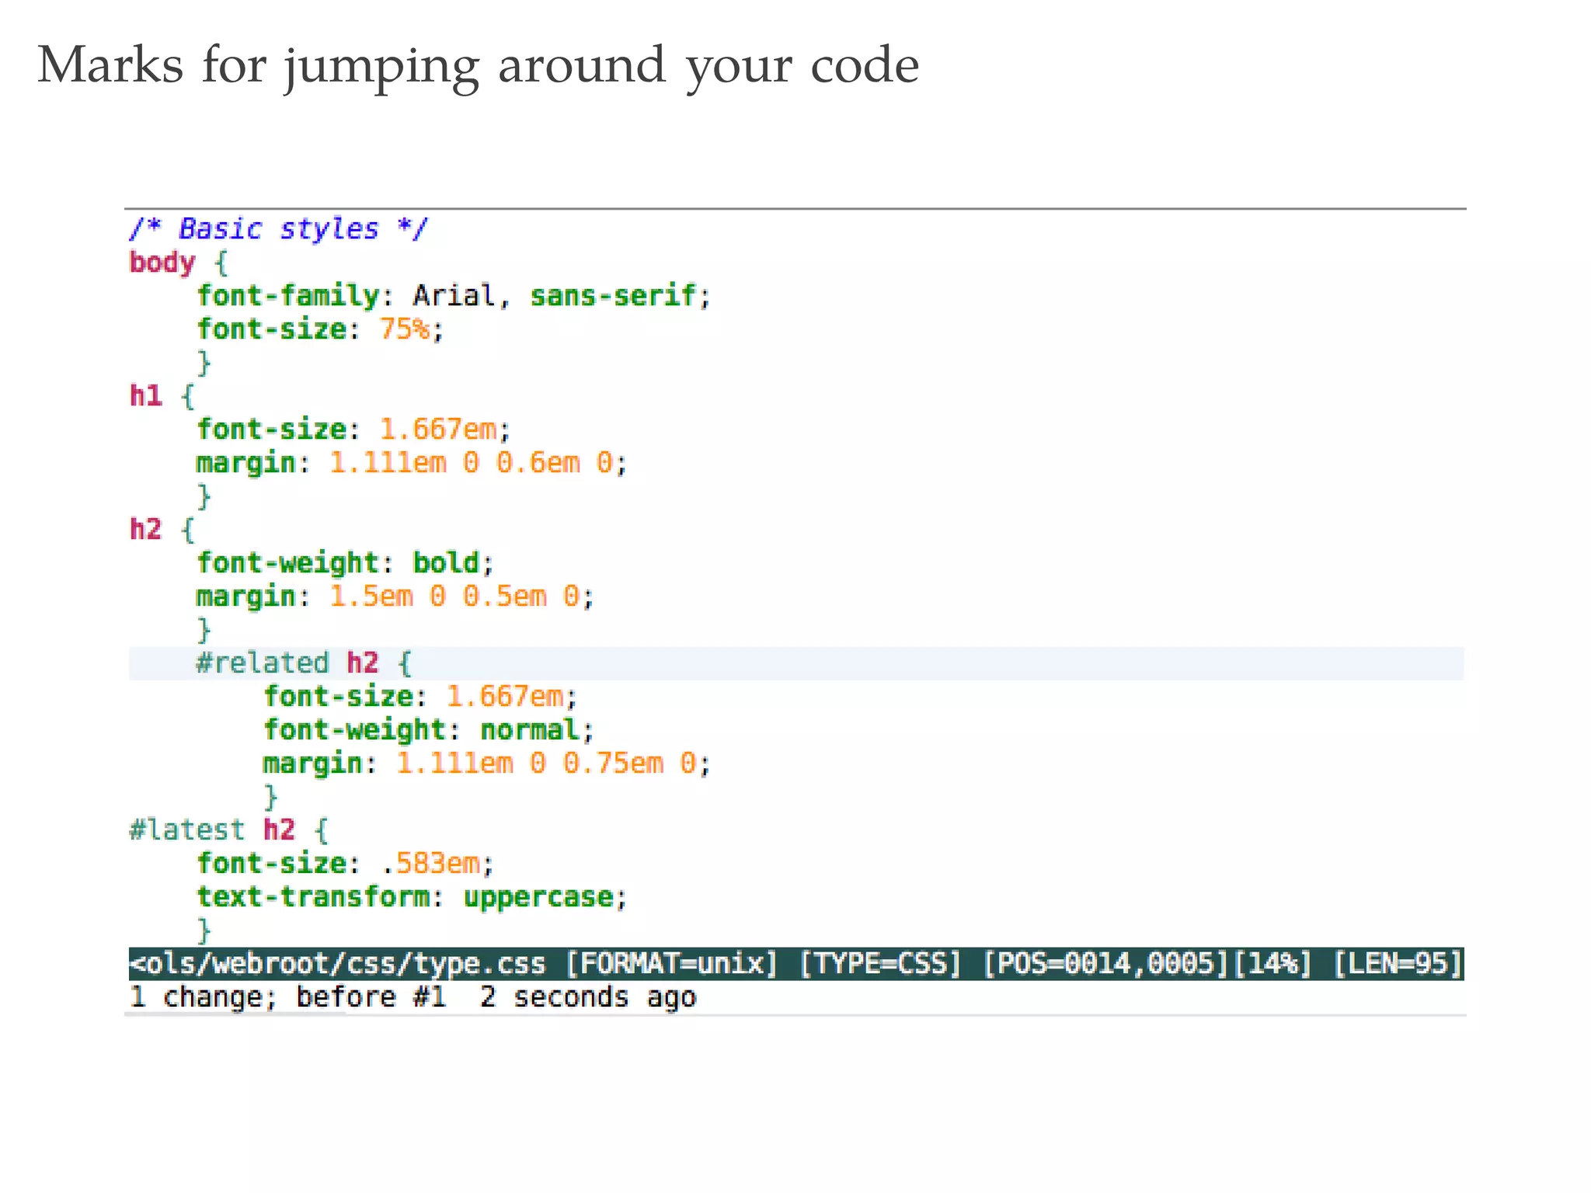
Task: Click the 'font-weight: normal;' declaration
Action: [x=428, y=730]
